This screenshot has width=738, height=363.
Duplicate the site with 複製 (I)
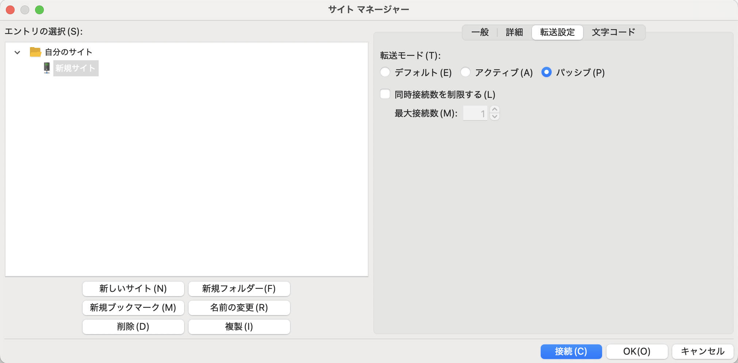click(239, 326)
